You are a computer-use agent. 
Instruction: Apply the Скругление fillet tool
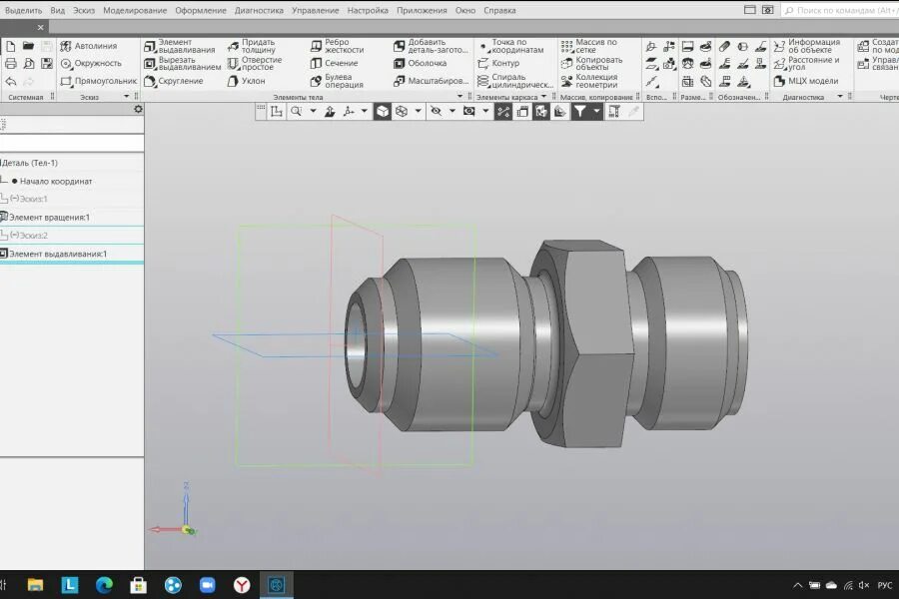[174, 82]
